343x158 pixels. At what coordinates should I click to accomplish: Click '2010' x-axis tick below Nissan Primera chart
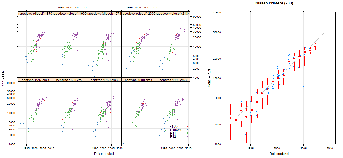330,149
